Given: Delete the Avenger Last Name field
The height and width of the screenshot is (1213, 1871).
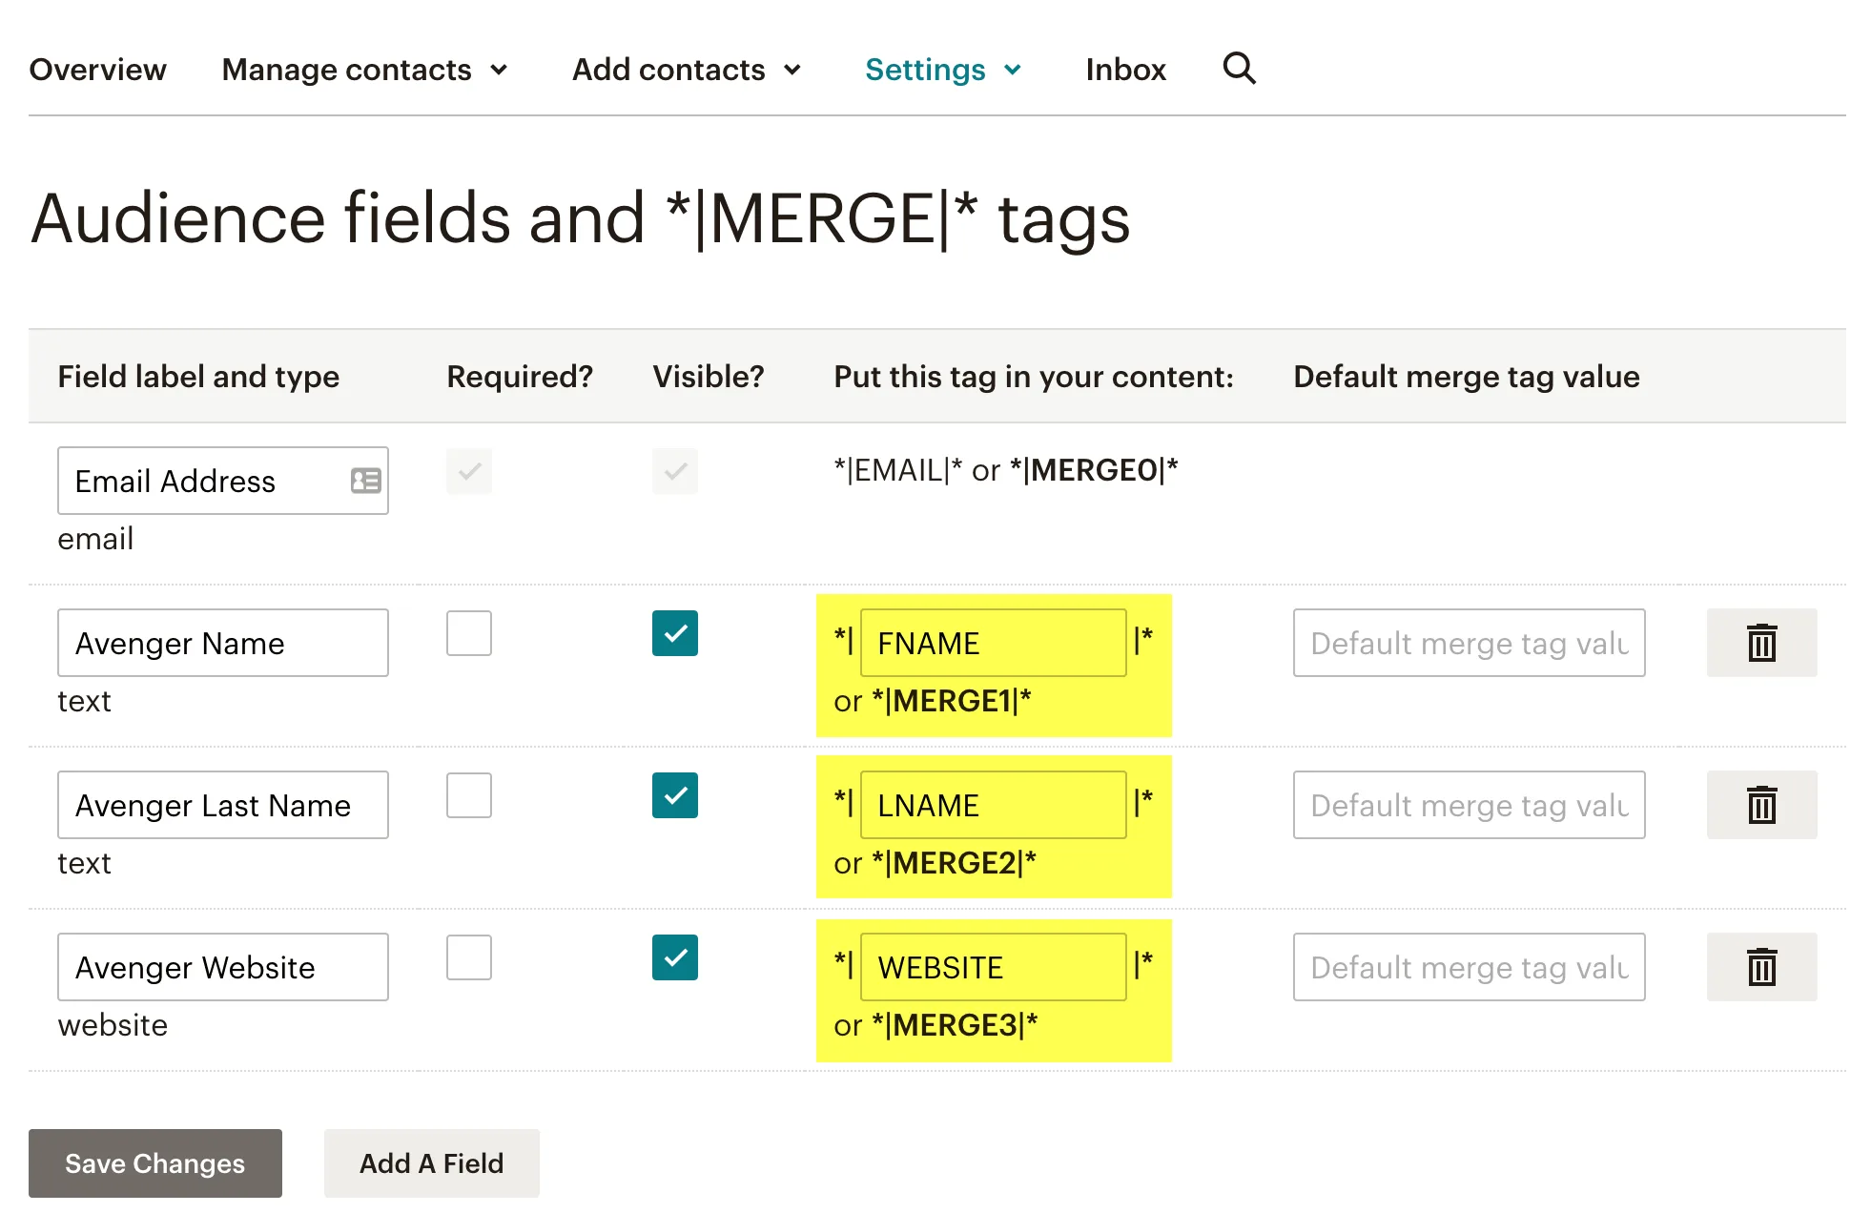Looking at the screenshot, I should click(1760, 805).
